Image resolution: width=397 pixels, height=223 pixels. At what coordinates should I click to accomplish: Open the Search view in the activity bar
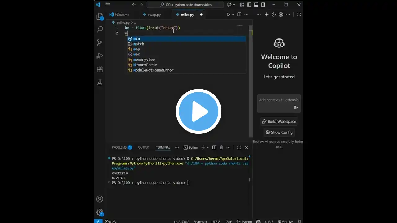pos(100,29)
